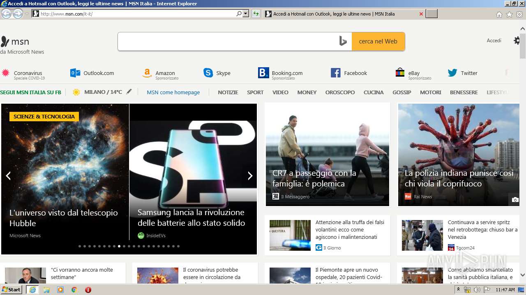526x295 pixels.
Task: Click Internet Explorer taskbar icon
Action: 32,289
